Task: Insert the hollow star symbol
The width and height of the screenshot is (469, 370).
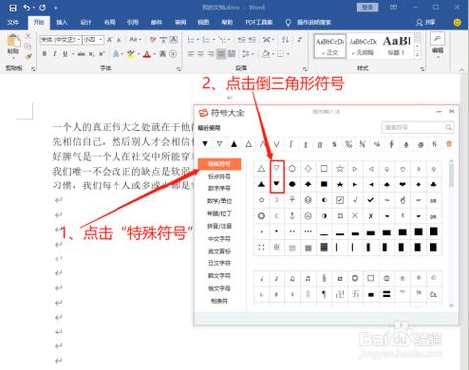Action: coord(340,169)
